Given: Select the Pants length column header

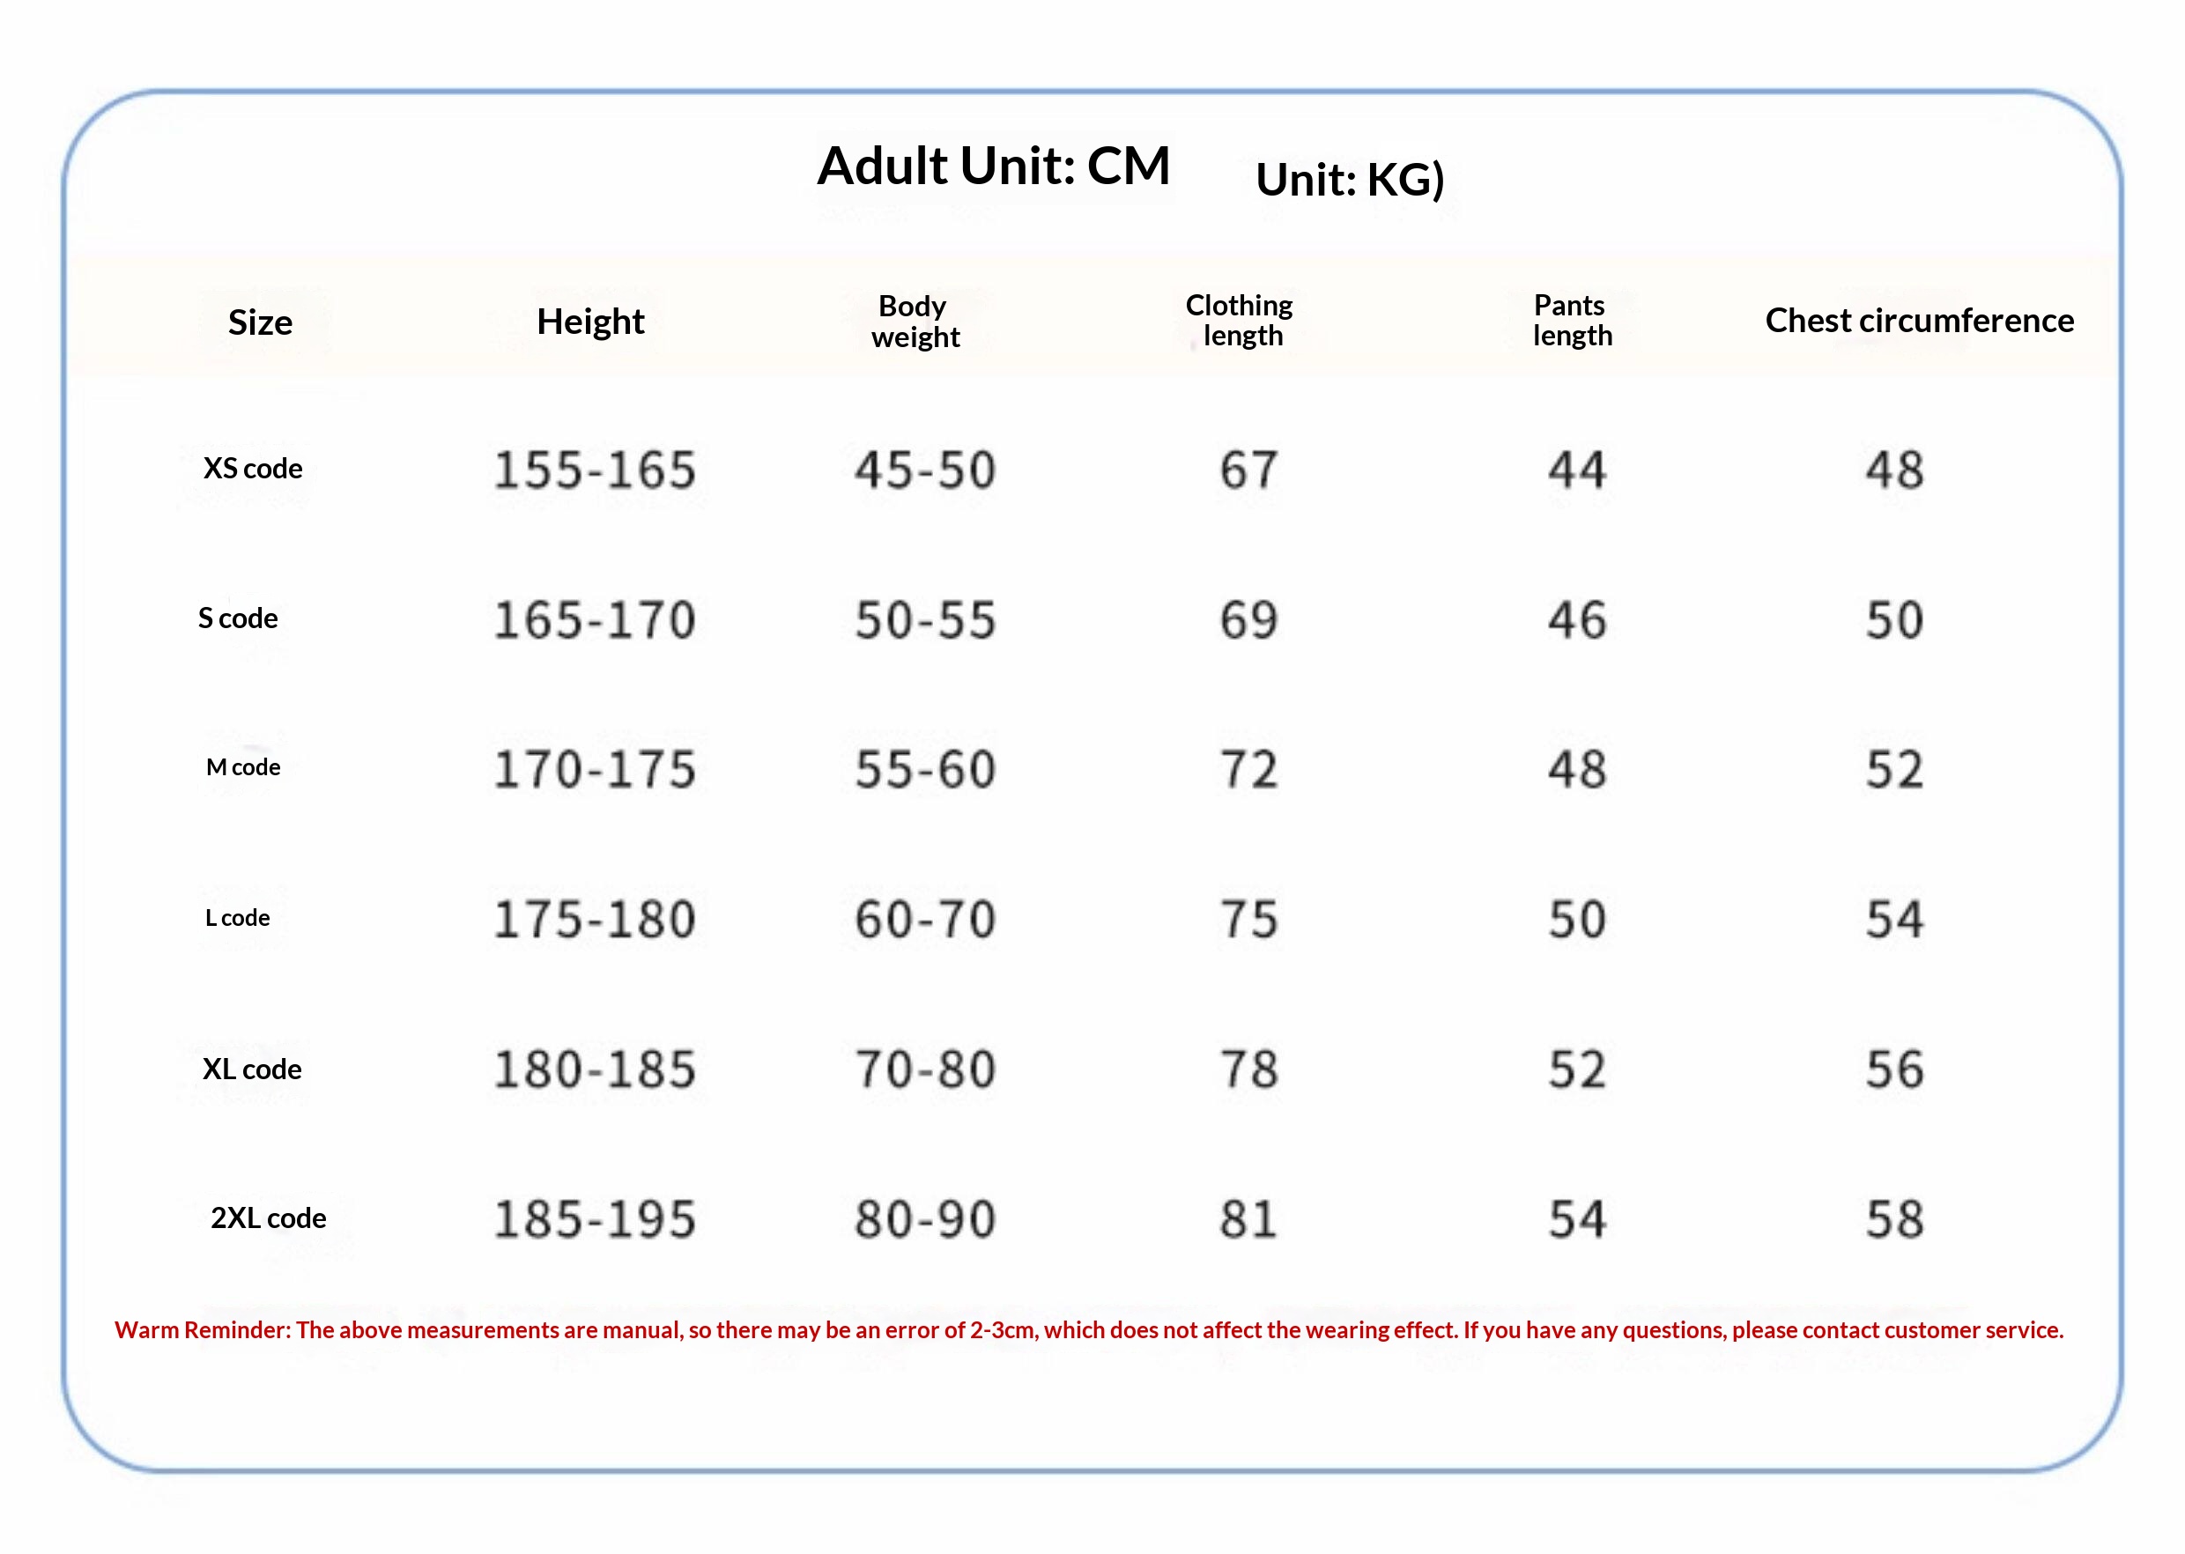Looking at the screenshot, I should coord(1571,321).
